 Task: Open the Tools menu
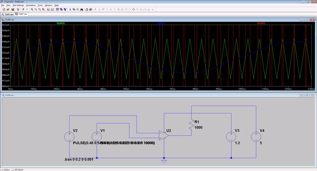[40, 5]
